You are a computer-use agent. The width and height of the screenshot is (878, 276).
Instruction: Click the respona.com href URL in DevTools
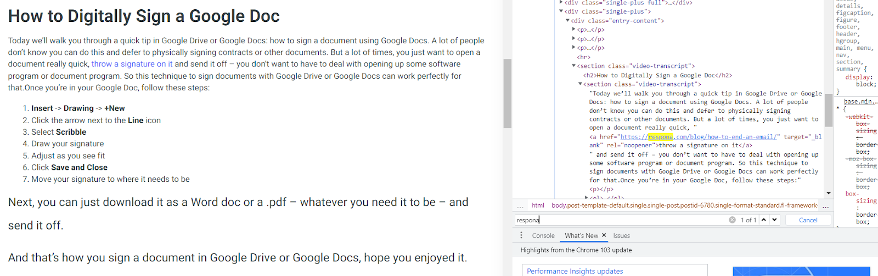pyautogui.click(x=698, y=137)
